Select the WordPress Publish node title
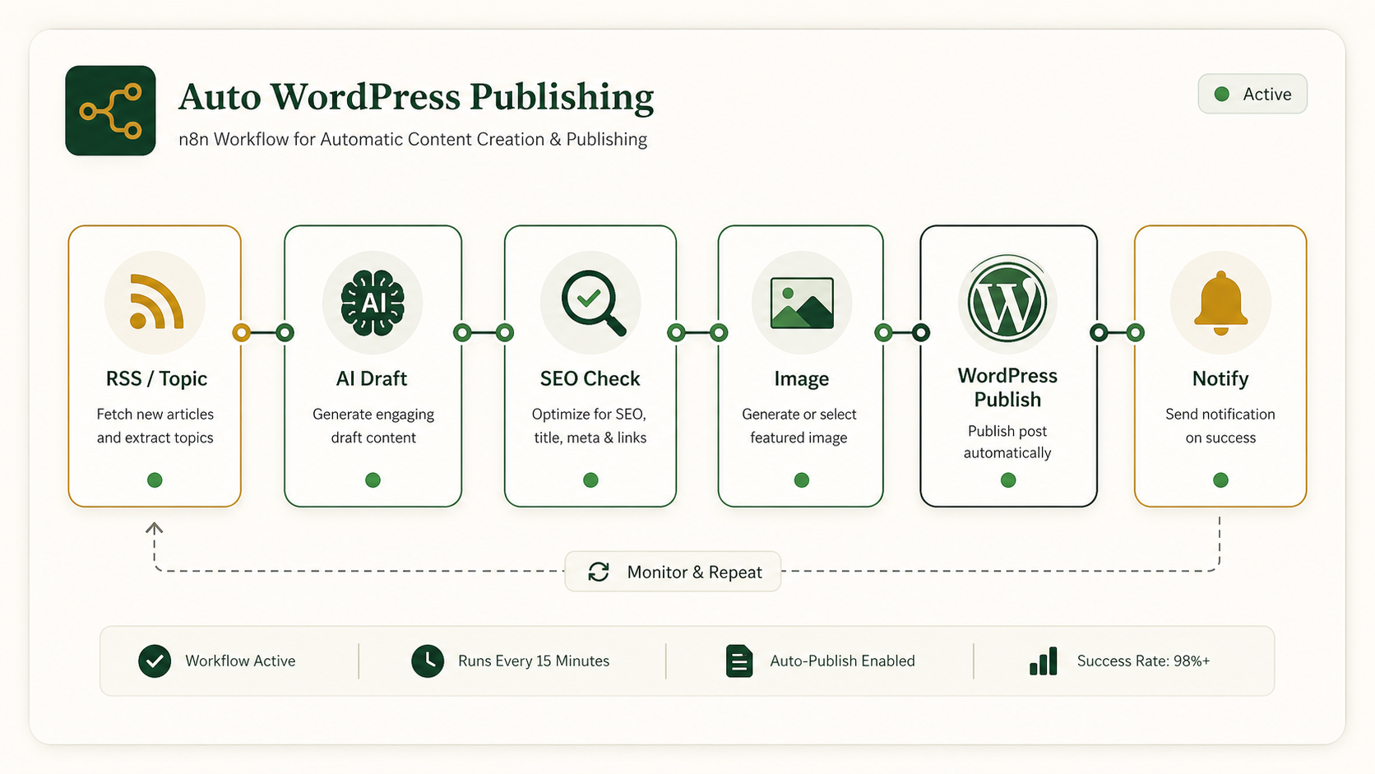1375x774 pixels. click(x=1007, y=387)
